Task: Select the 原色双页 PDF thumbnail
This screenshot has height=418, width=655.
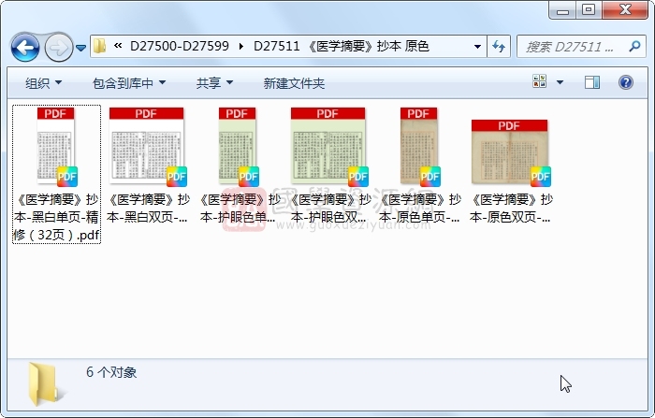Action: point(511,152)
